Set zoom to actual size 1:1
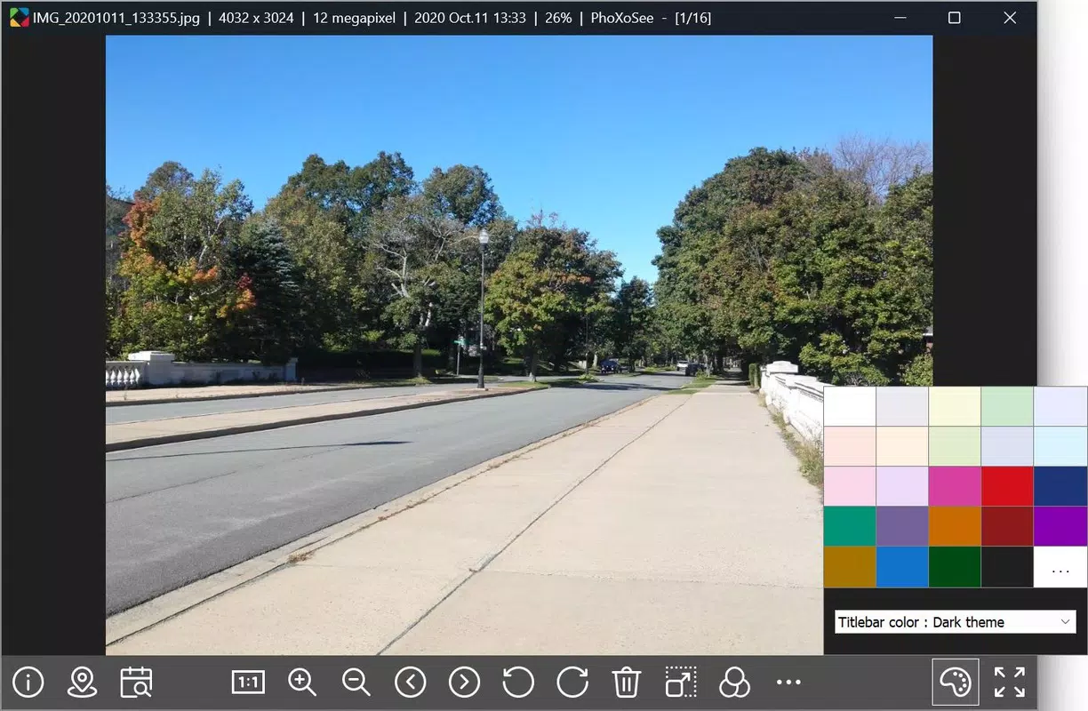 (248, 683)
